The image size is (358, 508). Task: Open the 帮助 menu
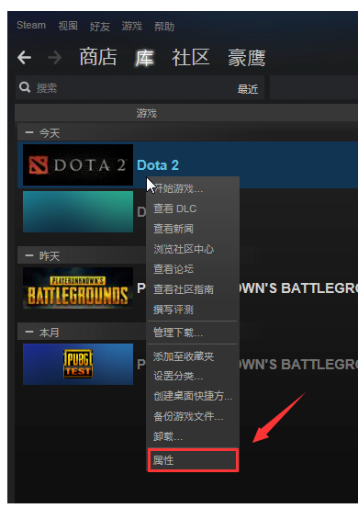tap(164, 27)
